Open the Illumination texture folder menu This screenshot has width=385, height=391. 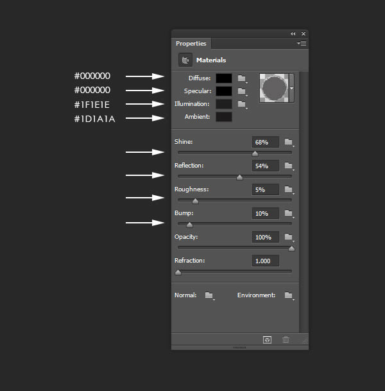click(x=242, y=104)
